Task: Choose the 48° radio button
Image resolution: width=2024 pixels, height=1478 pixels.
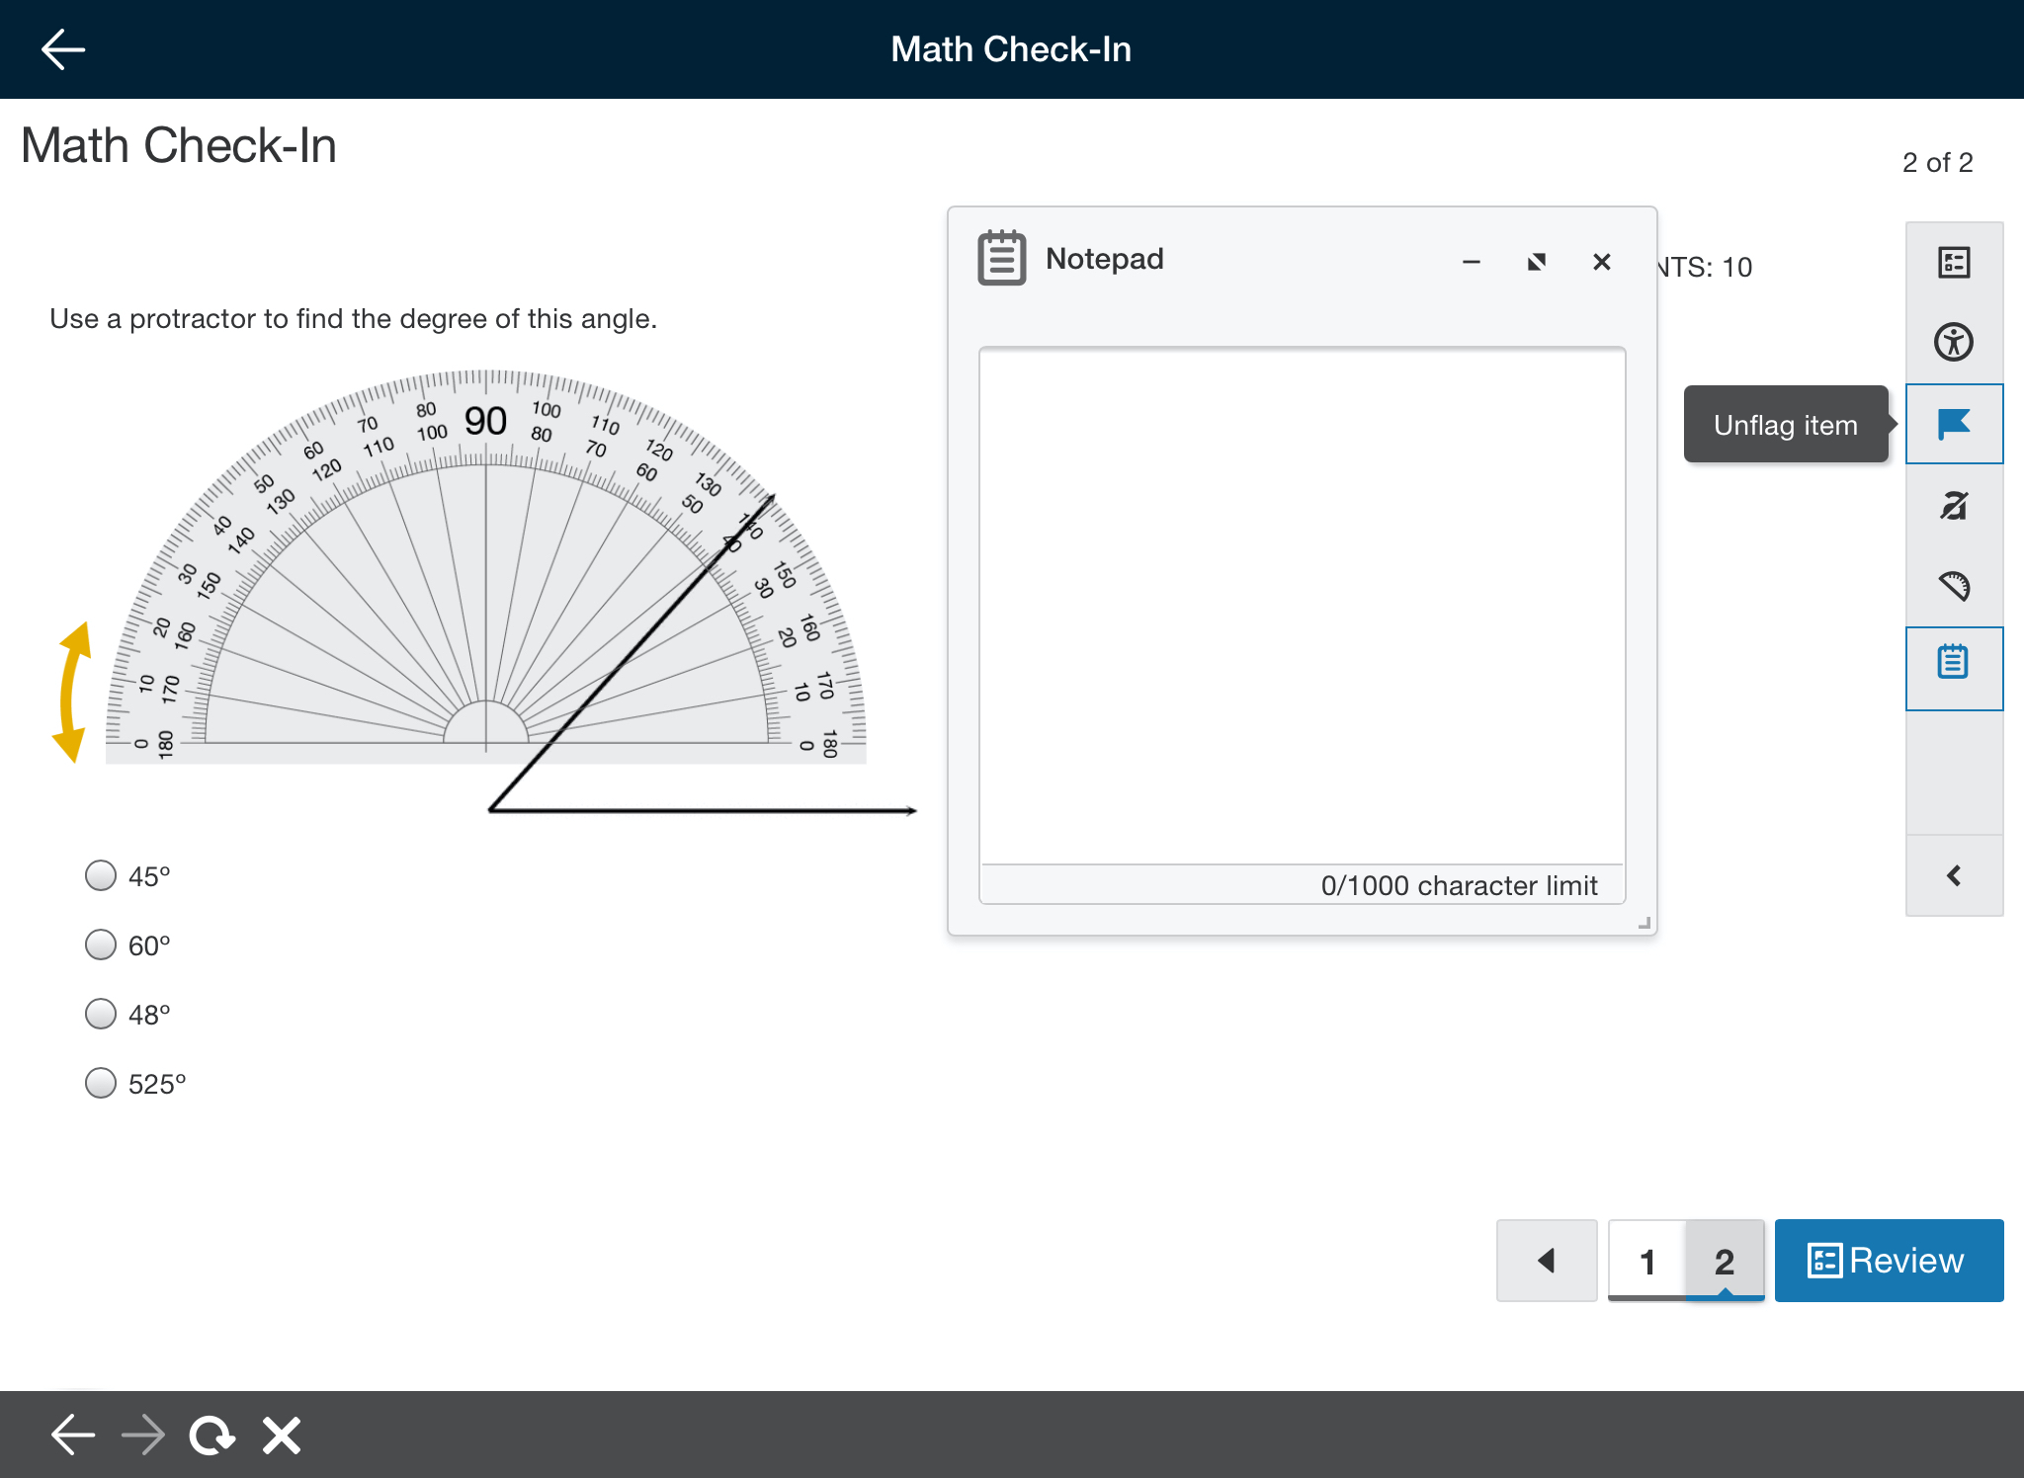Action: point(101,1014)
